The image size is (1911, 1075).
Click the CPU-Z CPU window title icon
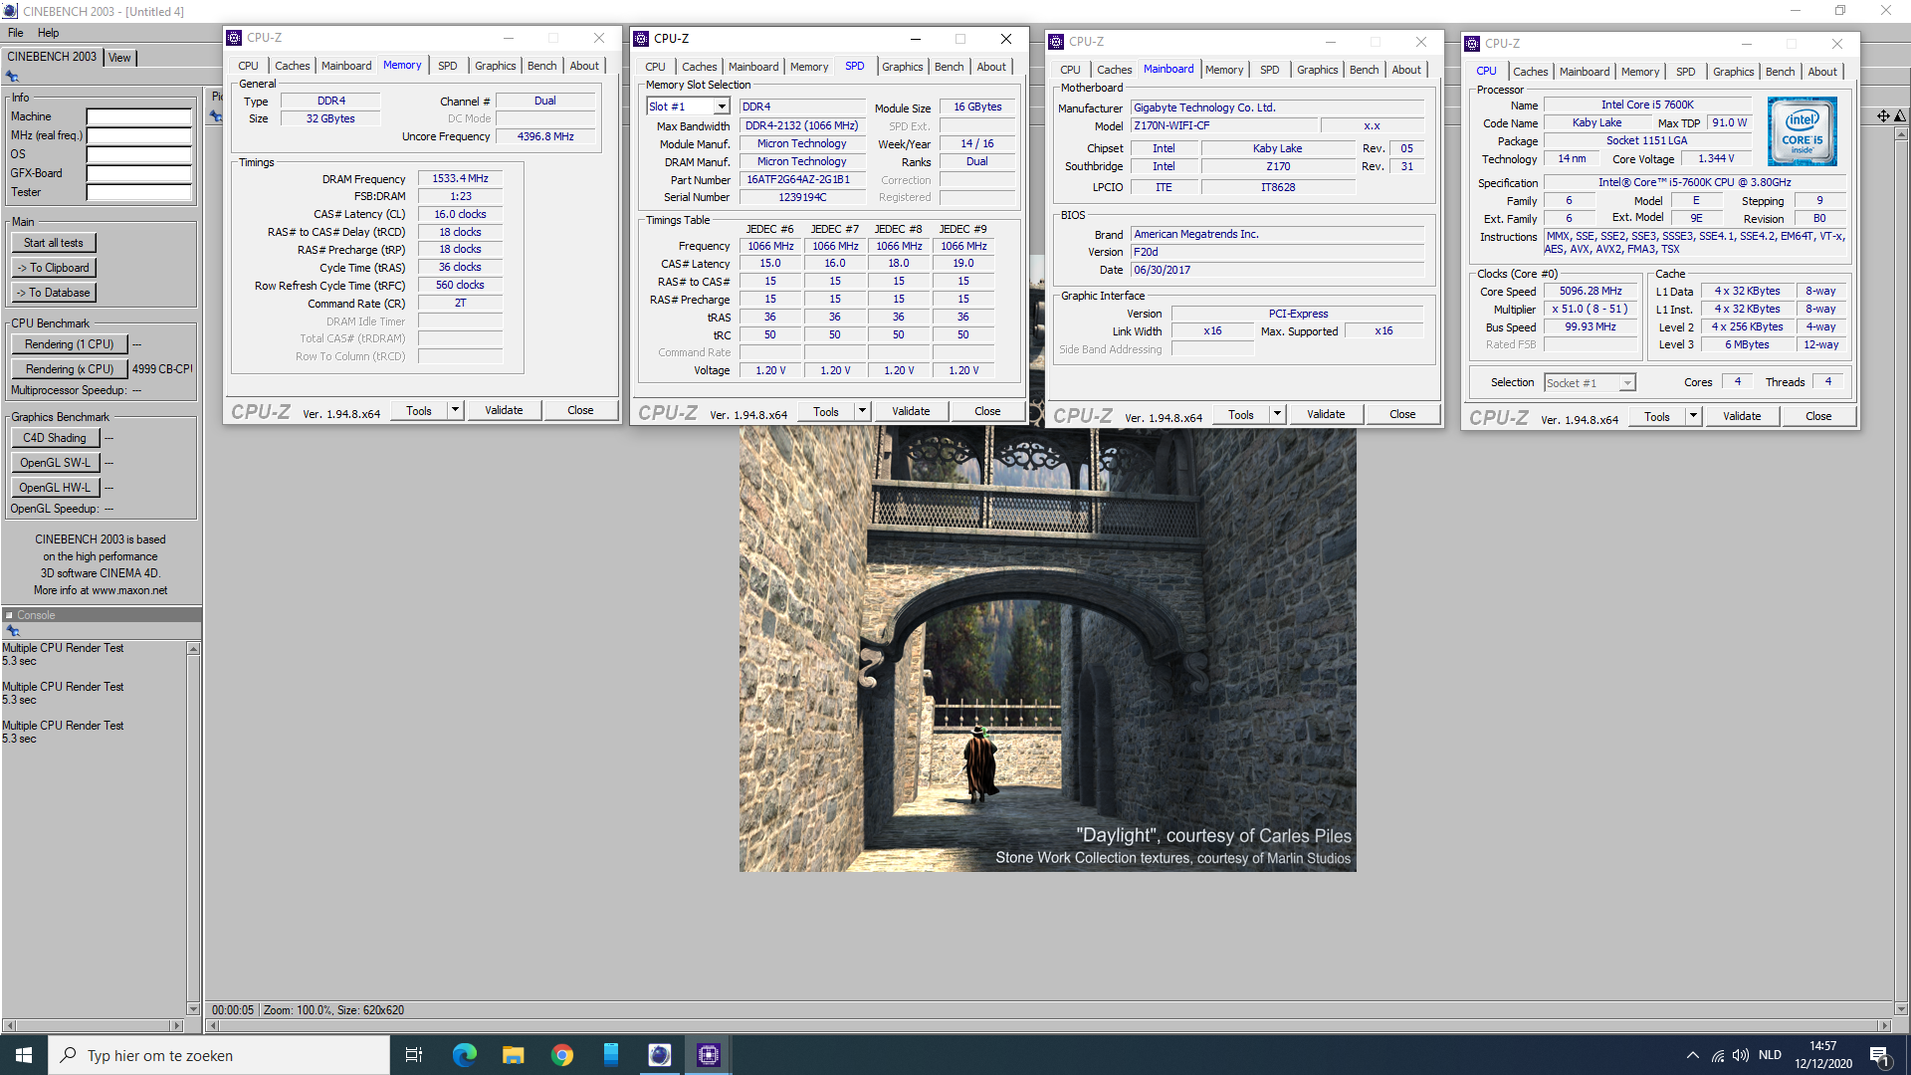point(1472,44)
